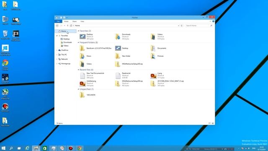This screenshot has height=151, width=268.
Task: Select Desktop icon in Frequent folders
Action: coord(118,48)
